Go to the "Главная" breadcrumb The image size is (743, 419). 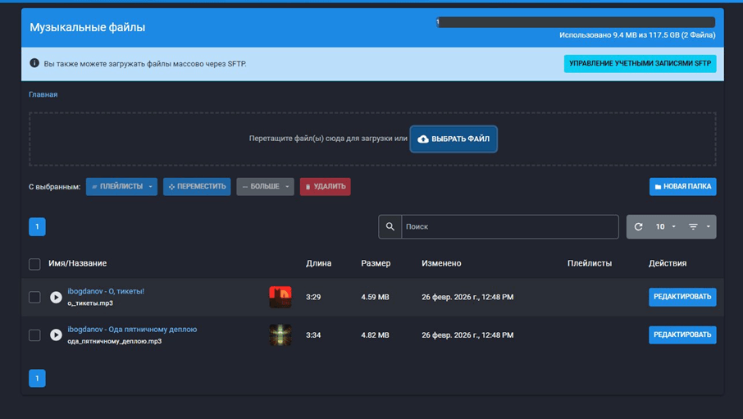click(43, 94)
